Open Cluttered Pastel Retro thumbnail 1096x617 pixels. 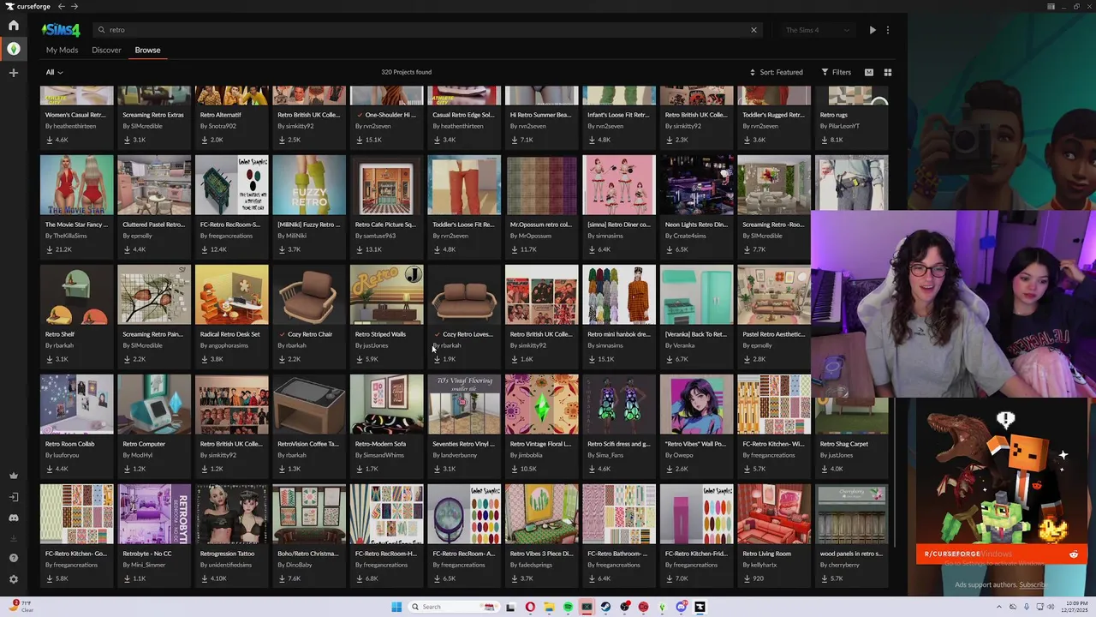click(154, 184)
